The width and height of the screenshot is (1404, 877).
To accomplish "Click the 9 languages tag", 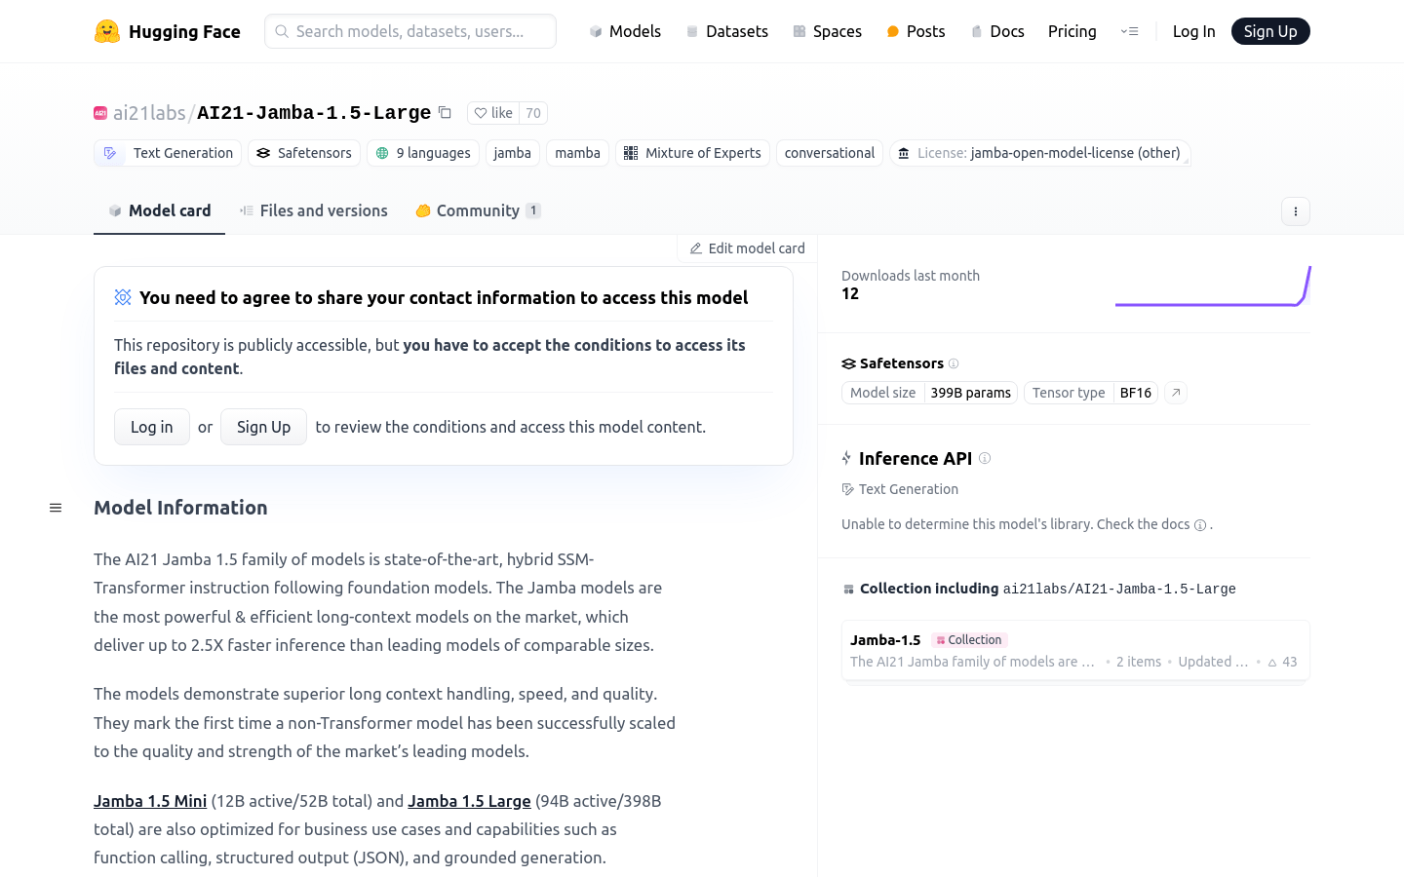I will coord(423,153).
